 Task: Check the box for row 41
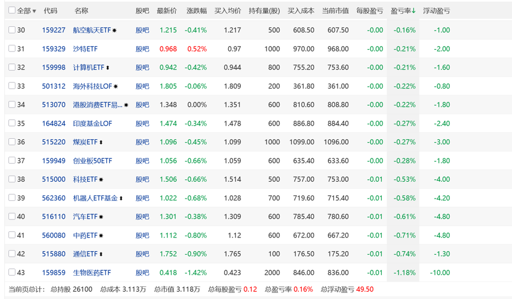click(12, 234)
